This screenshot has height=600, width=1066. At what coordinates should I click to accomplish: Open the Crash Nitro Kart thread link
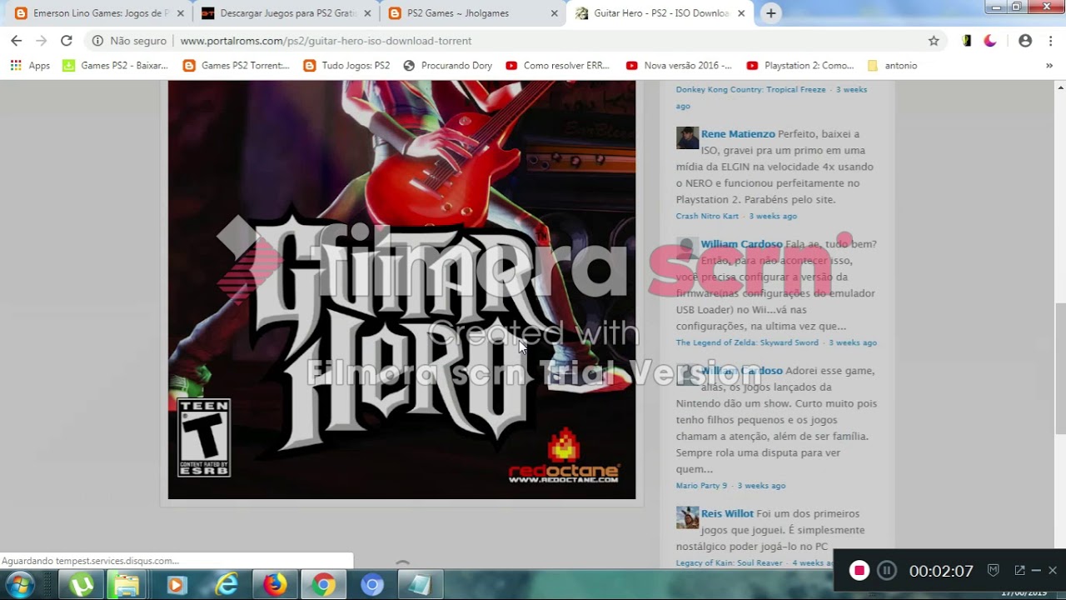tap(707, 216)
